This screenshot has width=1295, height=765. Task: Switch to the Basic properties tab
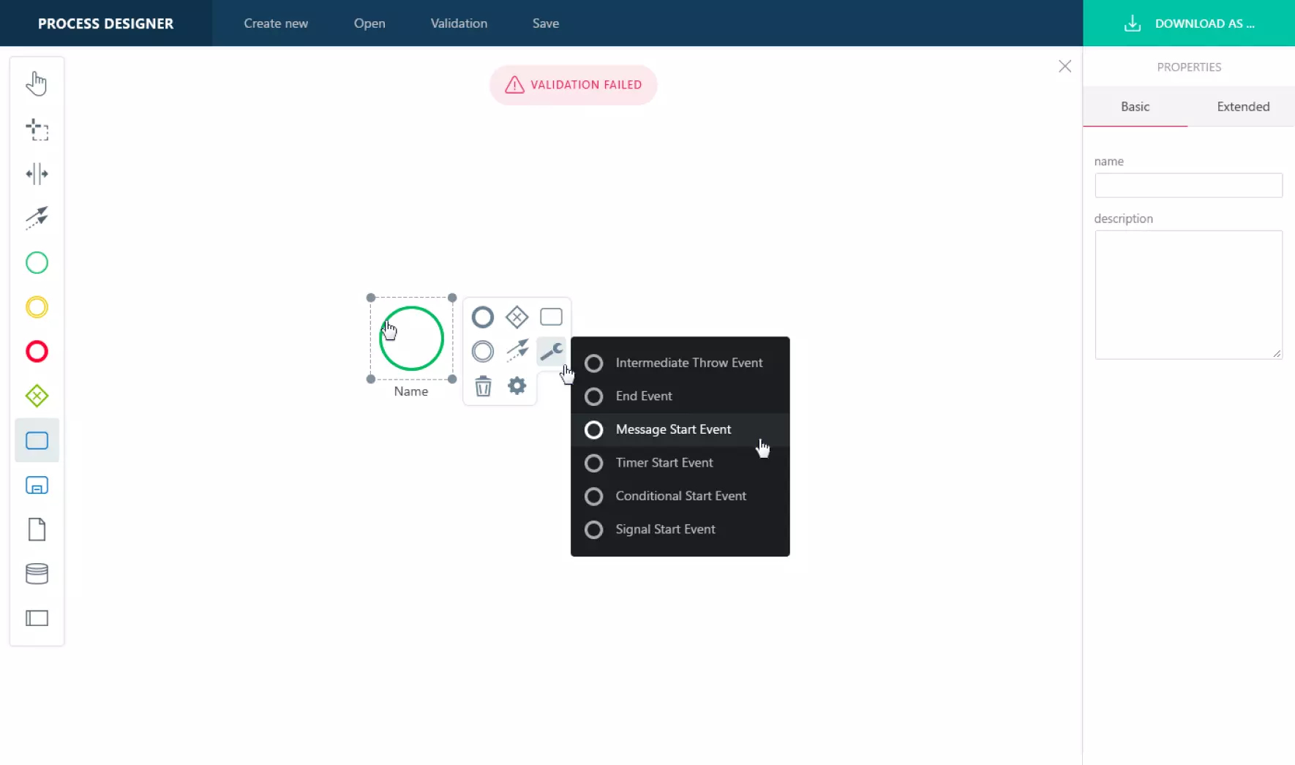(1135, 107)
